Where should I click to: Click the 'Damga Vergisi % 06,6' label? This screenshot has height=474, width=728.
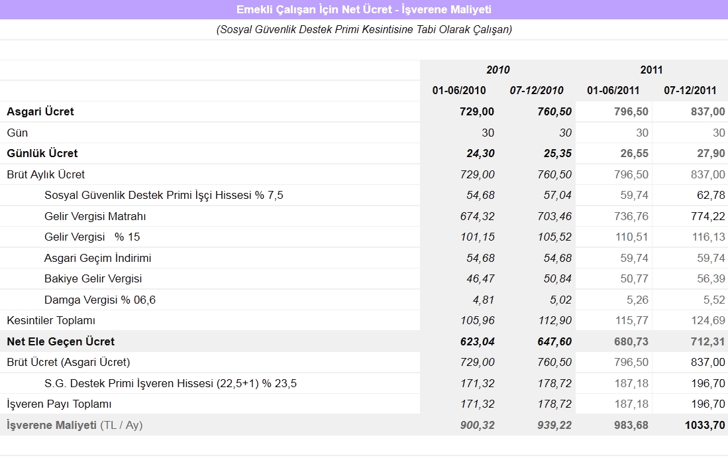tap(100, 300)
